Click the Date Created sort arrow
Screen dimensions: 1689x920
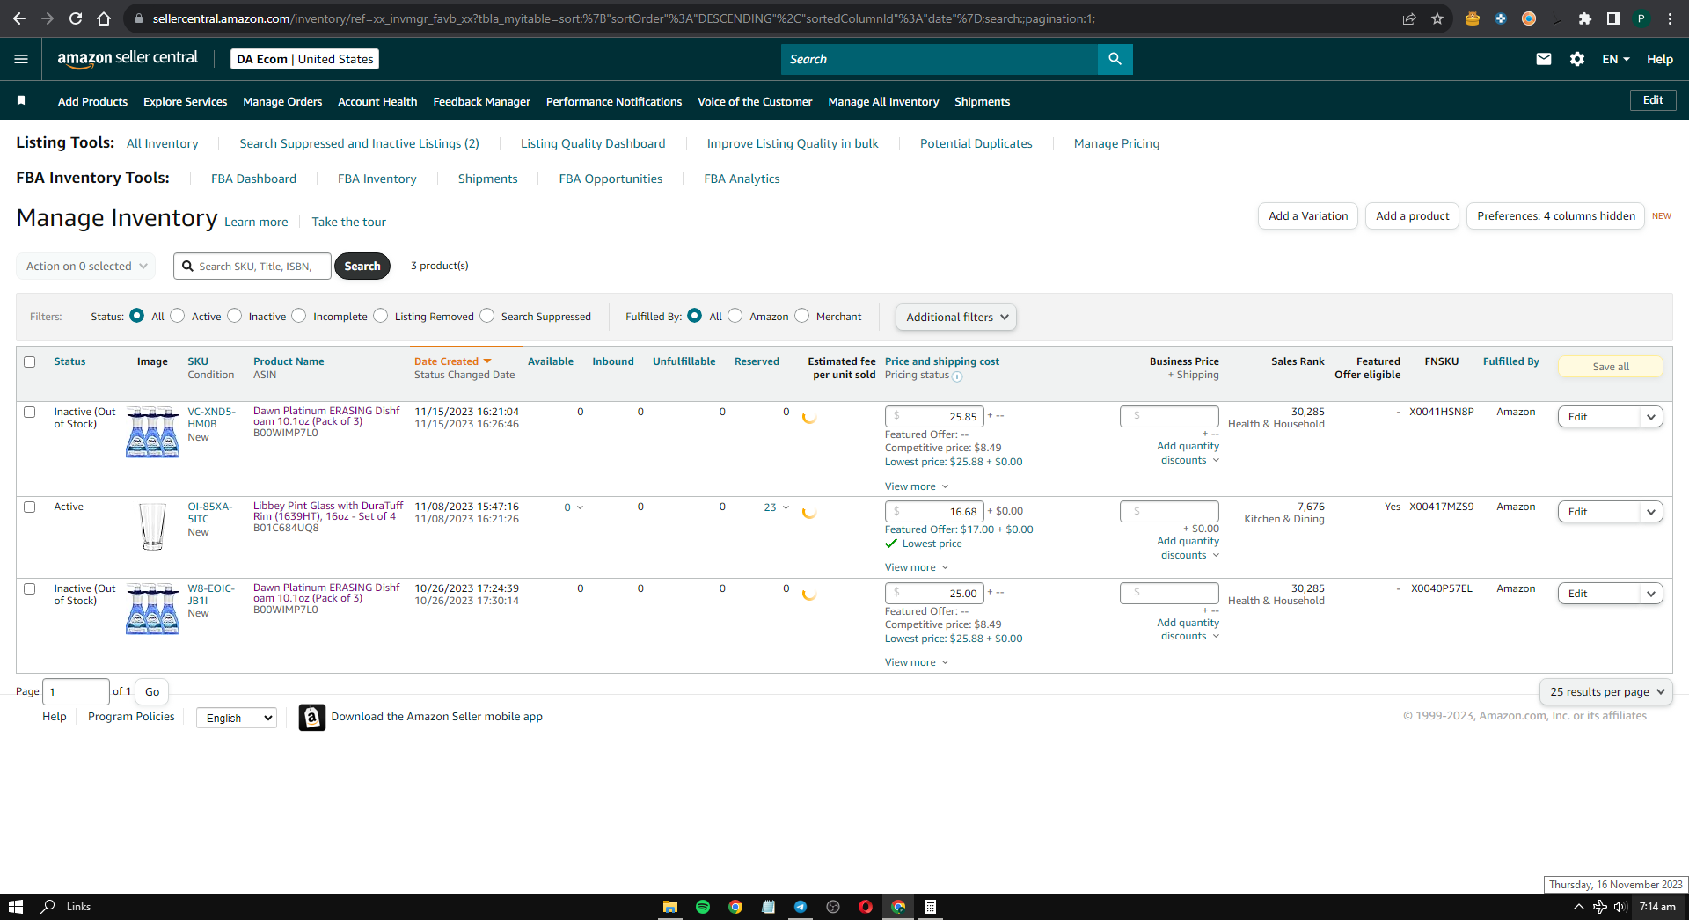487,361
